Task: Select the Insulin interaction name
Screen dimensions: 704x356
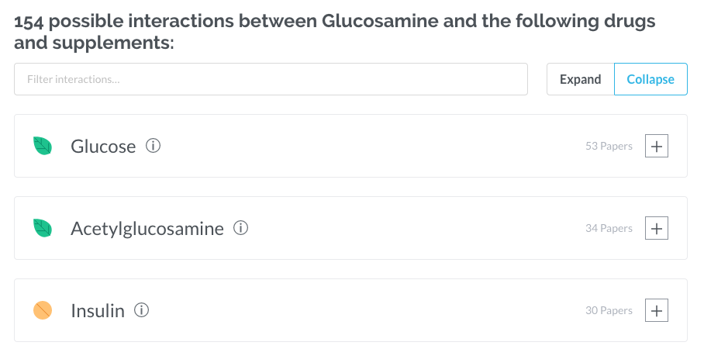Action: coord(98,311)
